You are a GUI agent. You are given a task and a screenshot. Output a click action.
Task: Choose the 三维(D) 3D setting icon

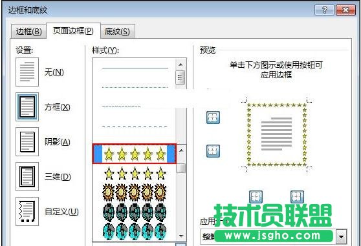[x=27, y=176]
